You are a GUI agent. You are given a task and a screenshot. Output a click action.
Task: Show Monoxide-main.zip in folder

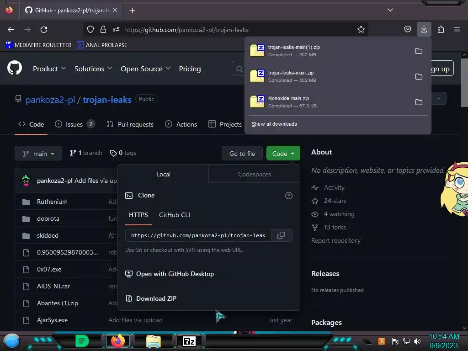pos(419,102)
